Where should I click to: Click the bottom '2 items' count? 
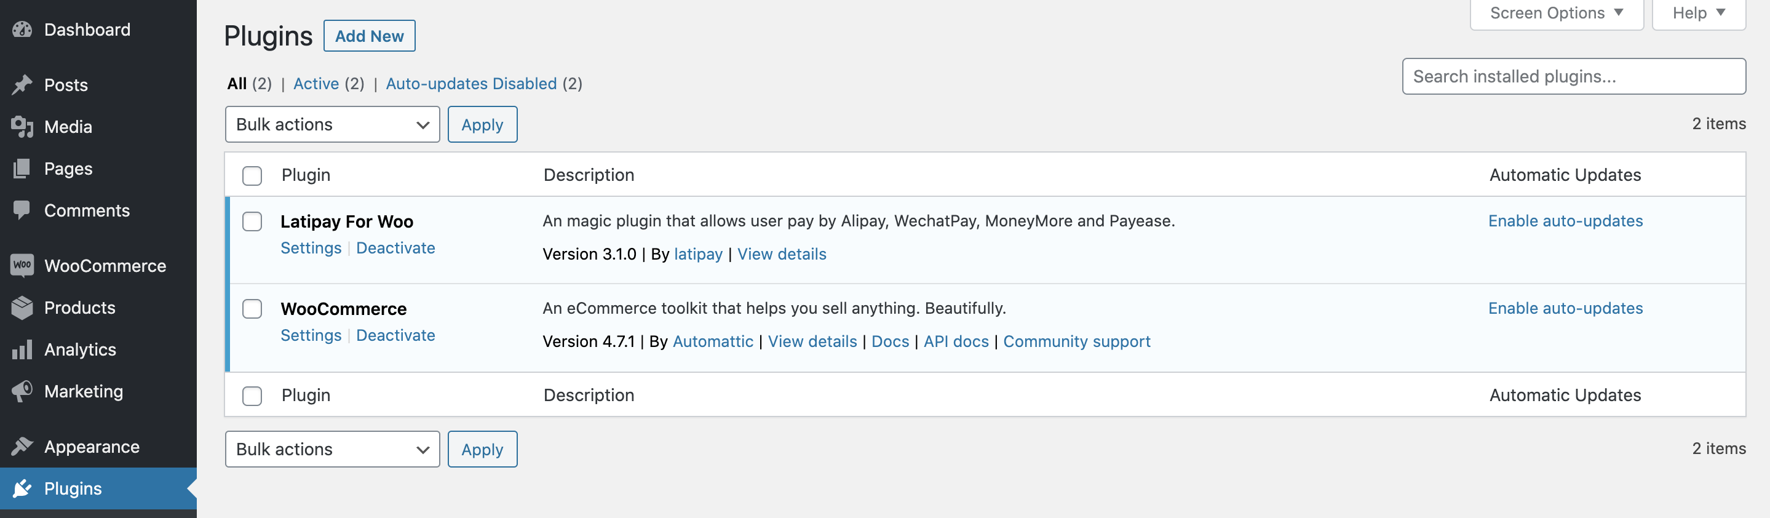pos(1718,448)
